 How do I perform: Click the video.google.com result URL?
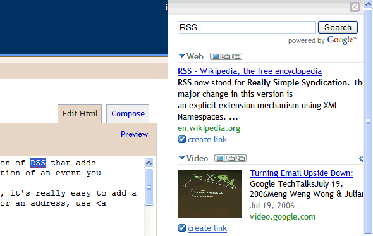(x=283, y=217)
